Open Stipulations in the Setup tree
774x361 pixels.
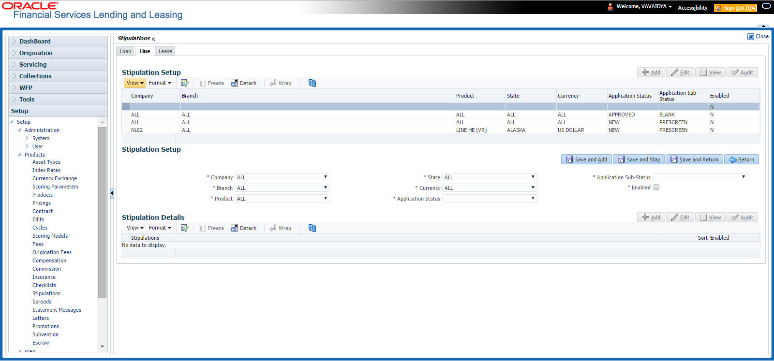pos(46,293)
